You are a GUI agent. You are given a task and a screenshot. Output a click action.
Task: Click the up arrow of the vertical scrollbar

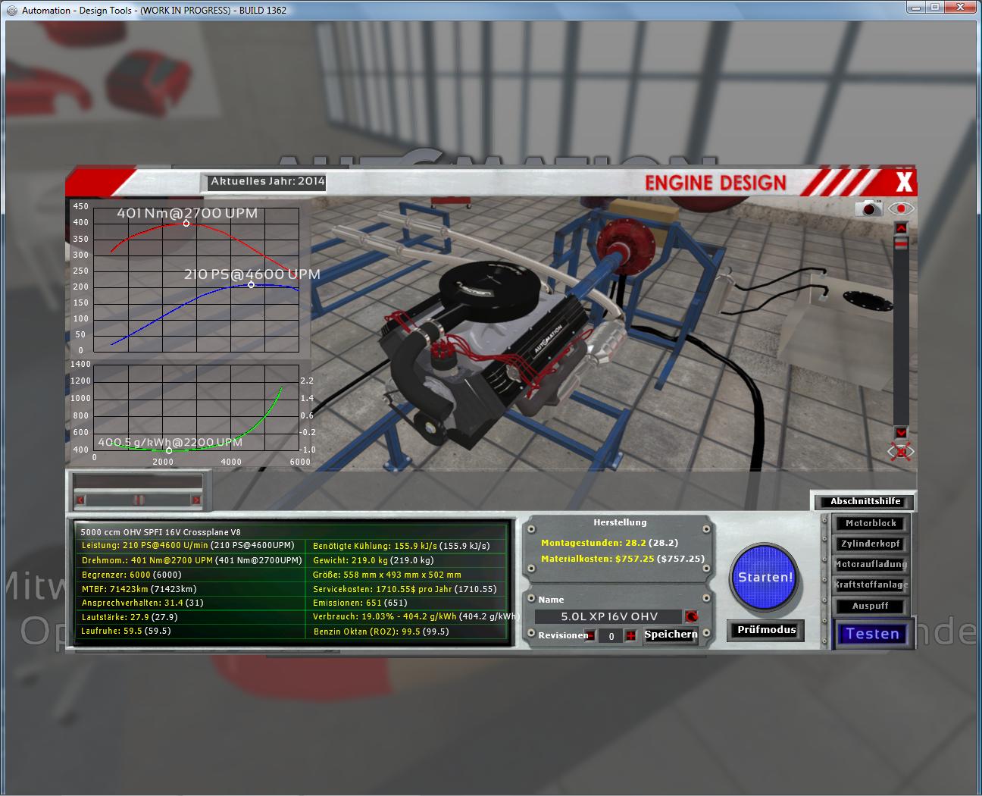click(x=901, y=228)
